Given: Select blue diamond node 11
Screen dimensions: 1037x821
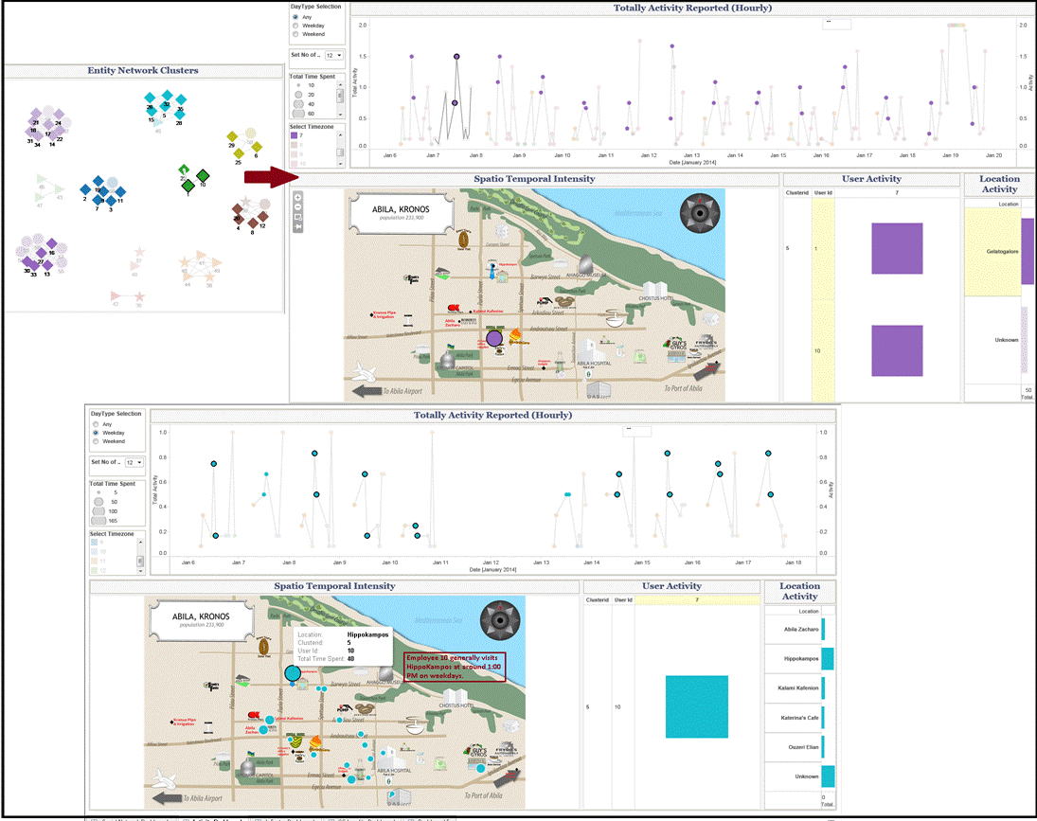Looking at the screenshot, I should [120, 192].
